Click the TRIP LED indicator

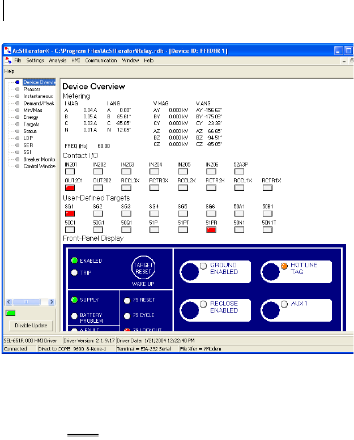[74, 272]
